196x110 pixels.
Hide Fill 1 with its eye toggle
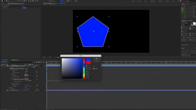tap(1, 78)
